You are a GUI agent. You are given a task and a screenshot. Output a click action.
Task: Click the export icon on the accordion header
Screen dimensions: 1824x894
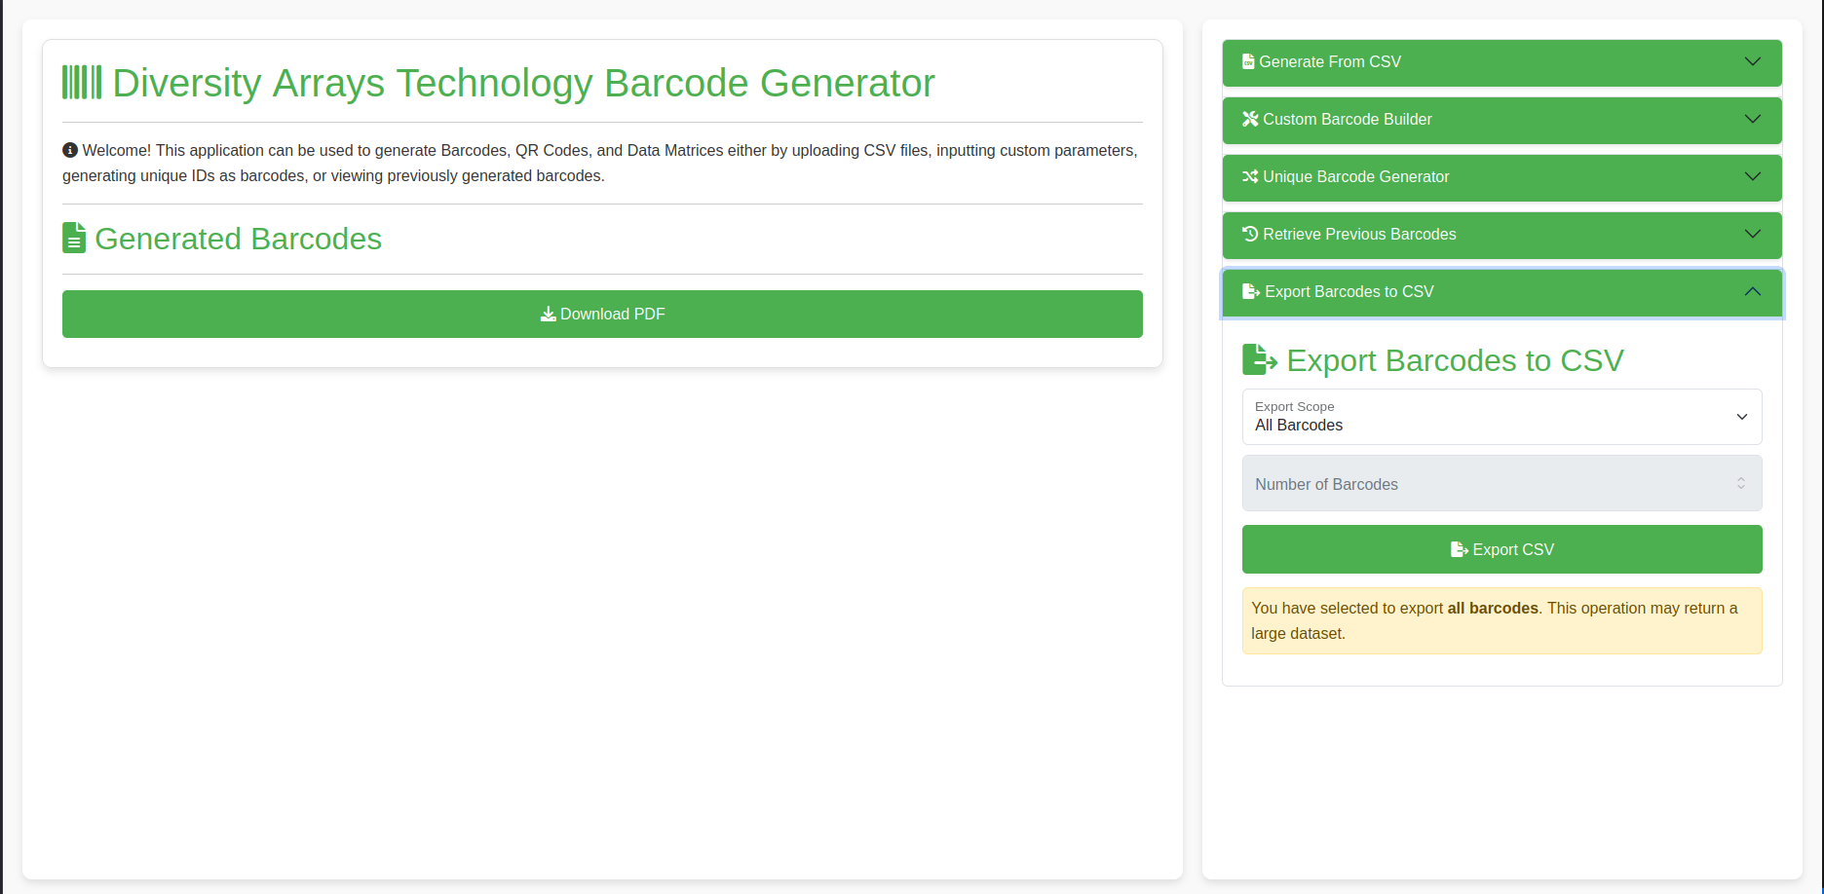[1251, 292]
